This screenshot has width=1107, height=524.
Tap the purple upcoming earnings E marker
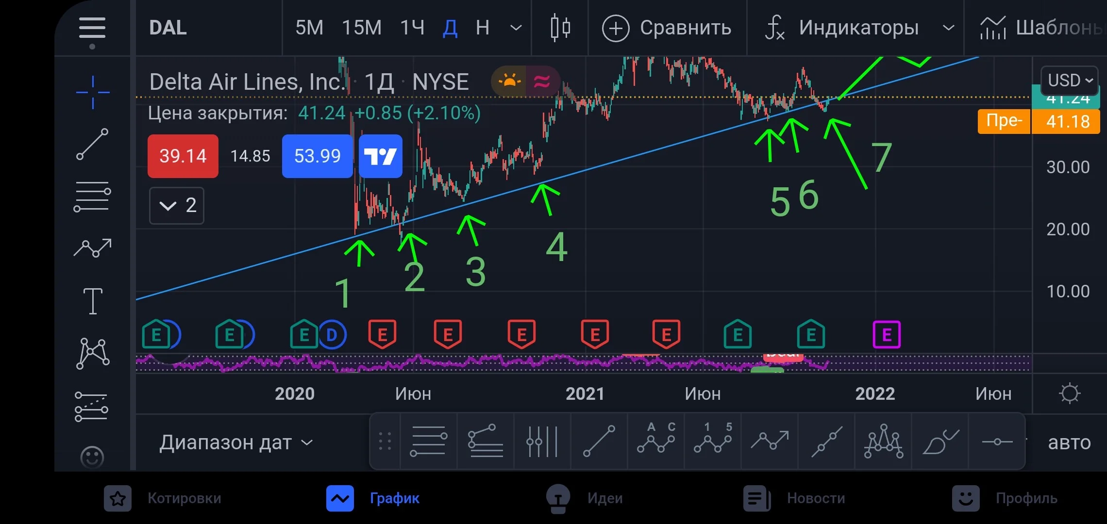[x=887, y=335]
